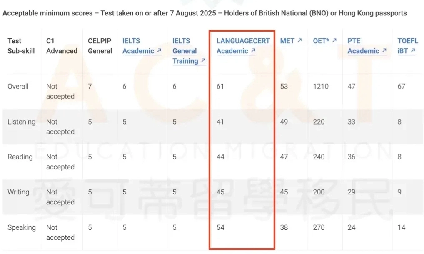Click the arrow icon after PTE Academic
Image resolution: width=424 pixels, height=254 pixels.
(382, 51)
